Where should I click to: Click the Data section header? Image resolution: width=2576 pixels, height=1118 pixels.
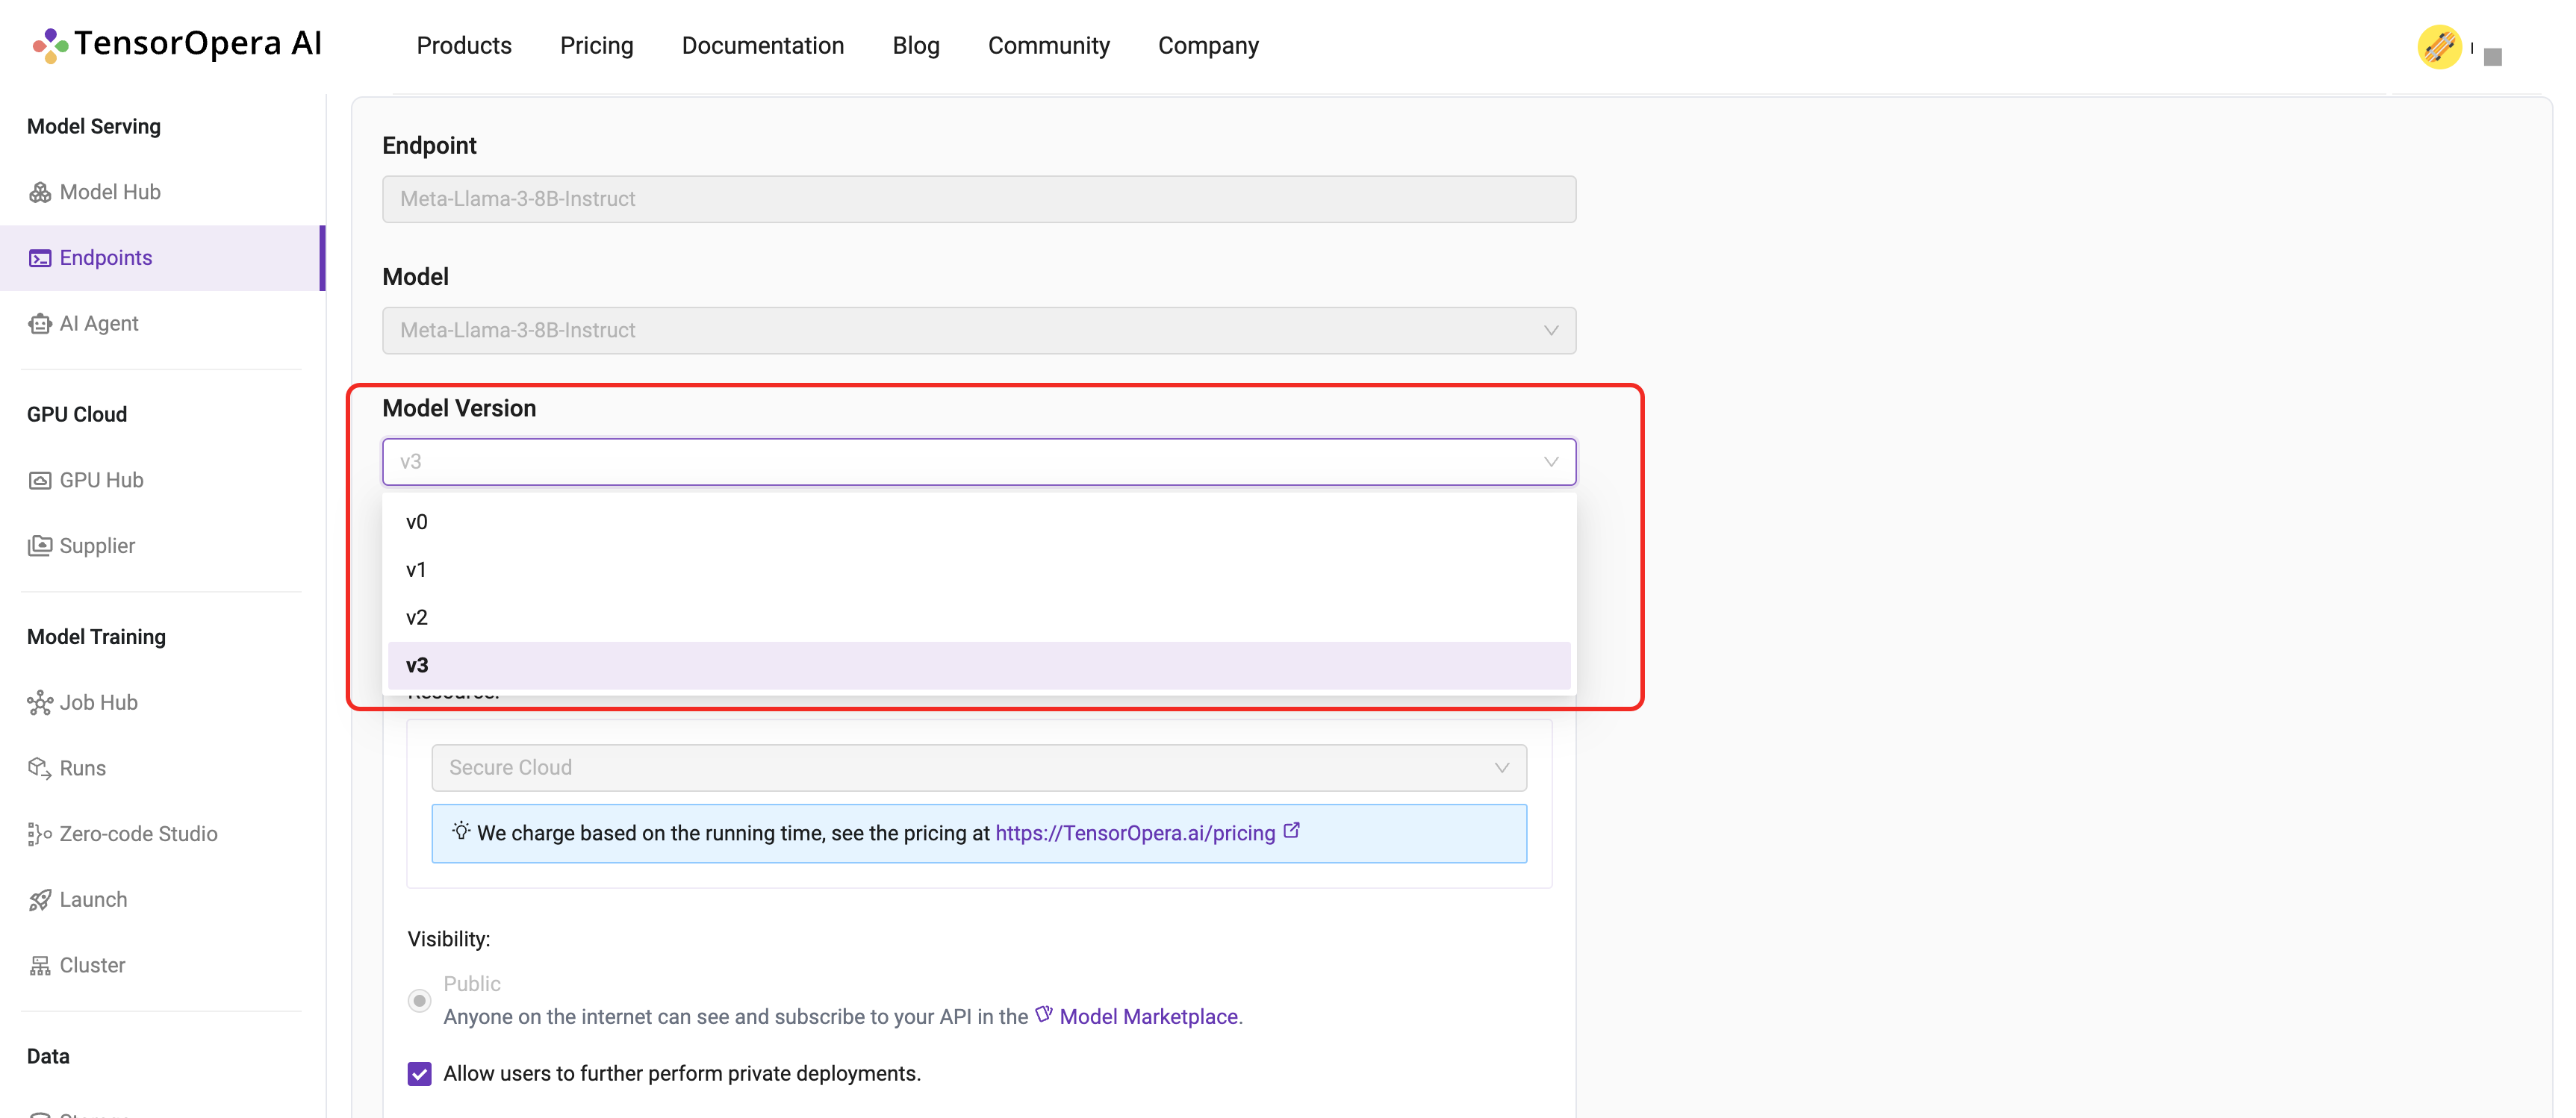point(48,1057)
